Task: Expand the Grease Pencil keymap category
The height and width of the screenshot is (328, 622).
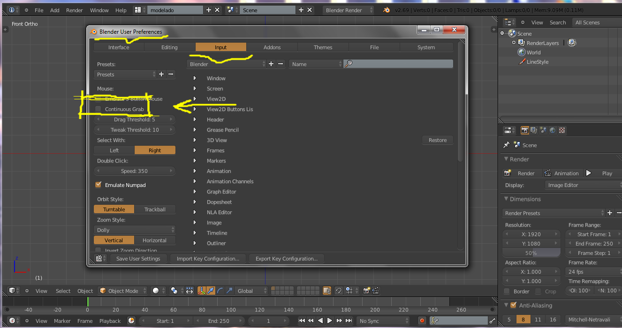Action: pyautogui.click(x=195, y=130)
